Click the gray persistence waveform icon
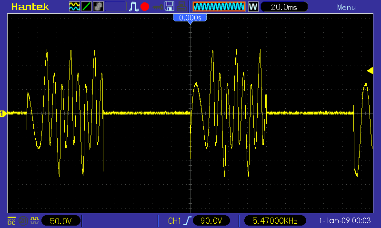 click(98, 7)
